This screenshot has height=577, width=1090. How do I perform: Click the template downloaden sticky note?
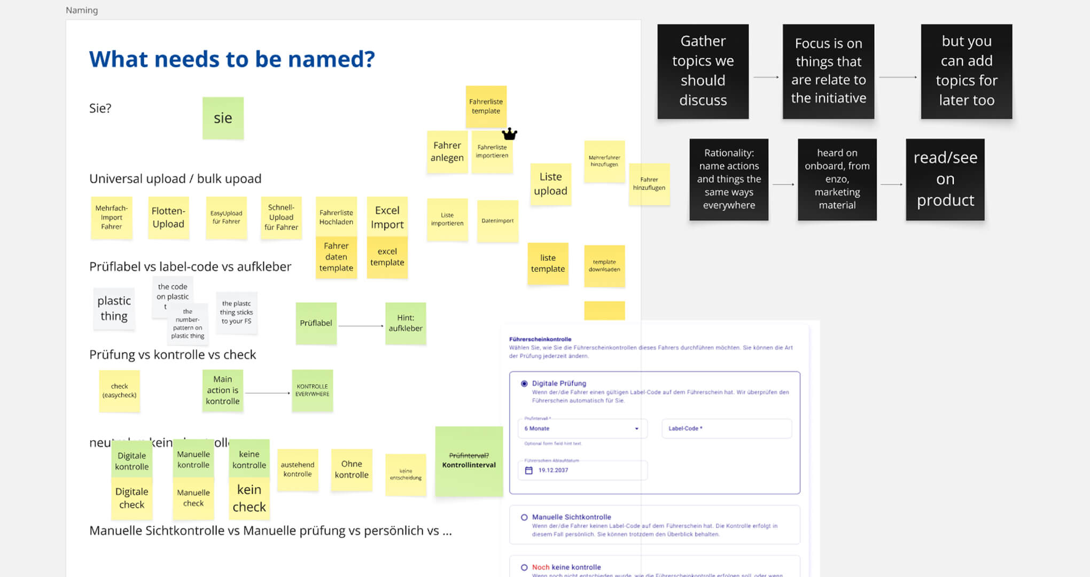tap(604, 266)
